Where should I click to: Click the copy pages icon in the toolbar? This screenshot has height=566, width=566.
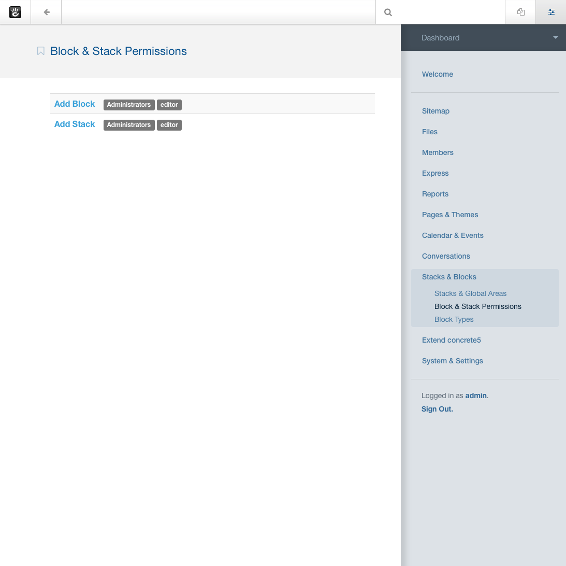[x=520, y=12]
